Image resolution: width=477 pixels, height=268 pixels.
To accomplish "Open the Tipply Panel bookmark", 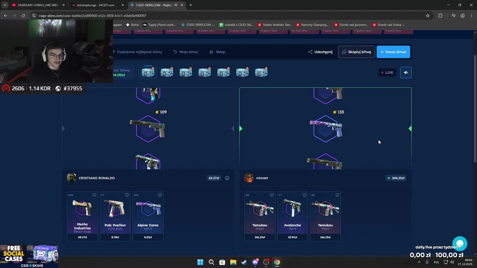I will [159, 25].
